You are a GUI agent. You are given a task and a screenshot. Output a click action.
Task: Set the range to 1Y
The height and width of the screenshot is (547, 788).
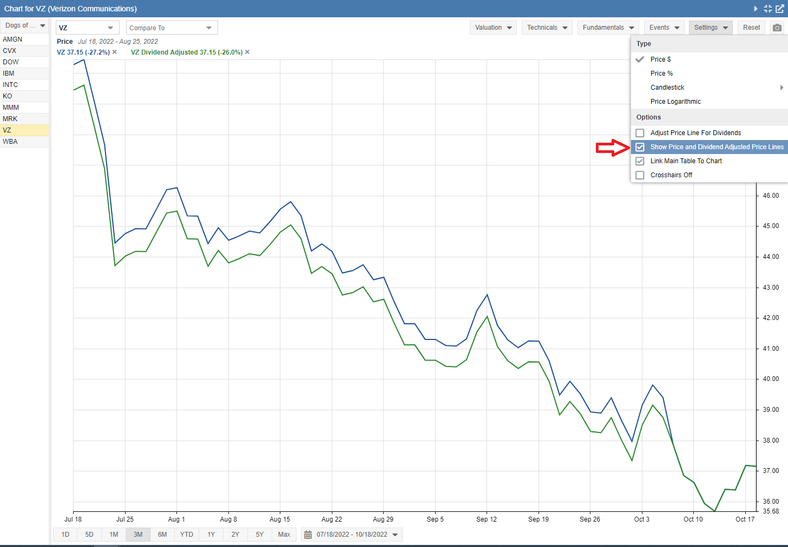[211, 535]
